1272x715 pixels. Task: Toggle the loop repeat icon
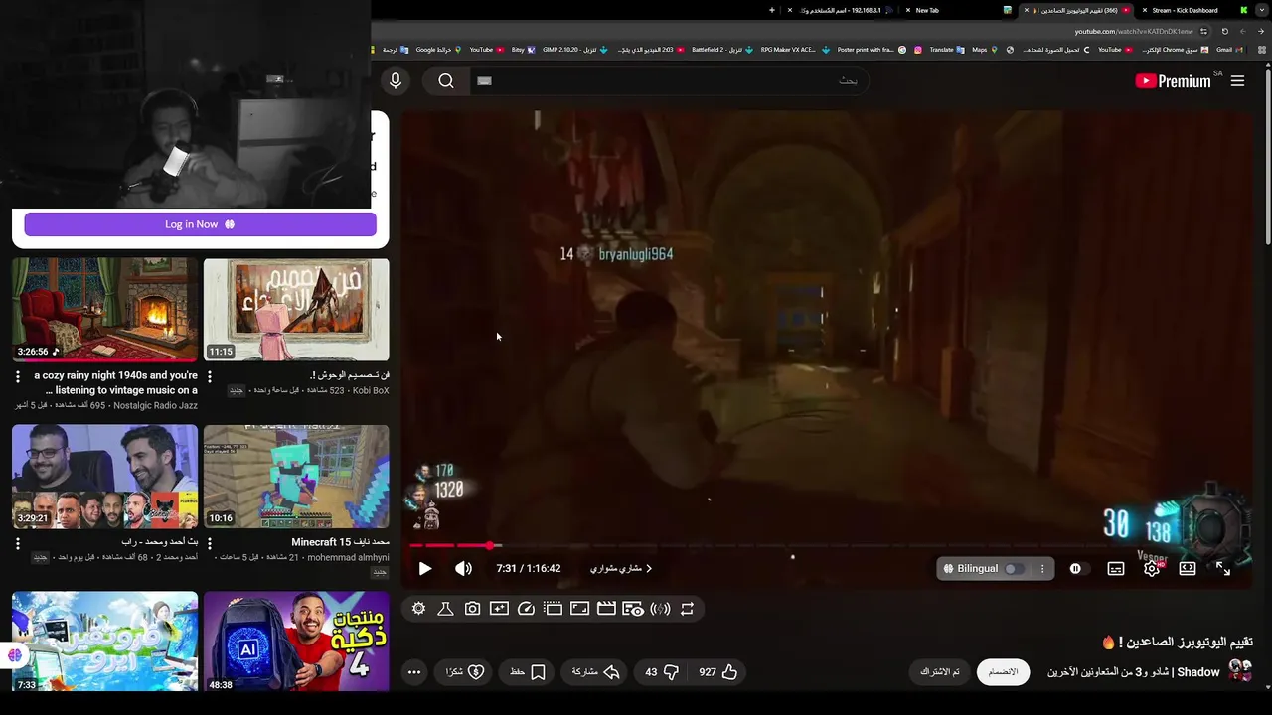tap(687, 609)
